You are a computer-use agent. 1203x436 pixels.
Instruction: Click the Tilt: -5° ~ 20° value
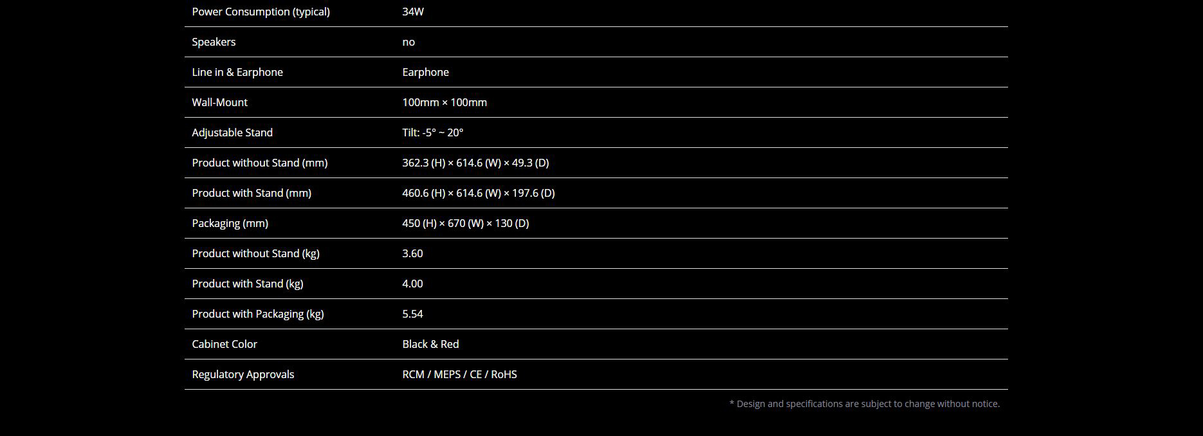coord(433,132)
